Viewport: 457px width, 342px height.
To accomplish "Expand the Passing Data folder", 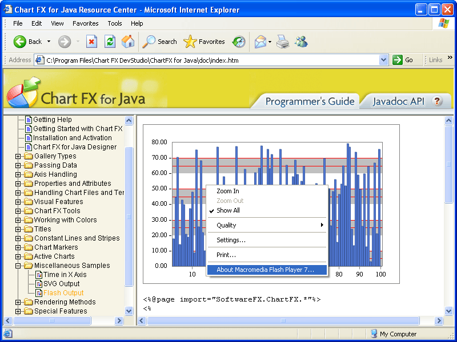I will tap(18, 165).
